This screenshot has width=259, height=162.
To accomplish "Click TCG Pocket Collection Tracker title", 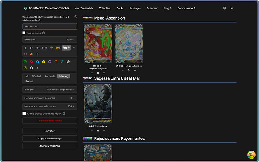I will pos(49,8).
